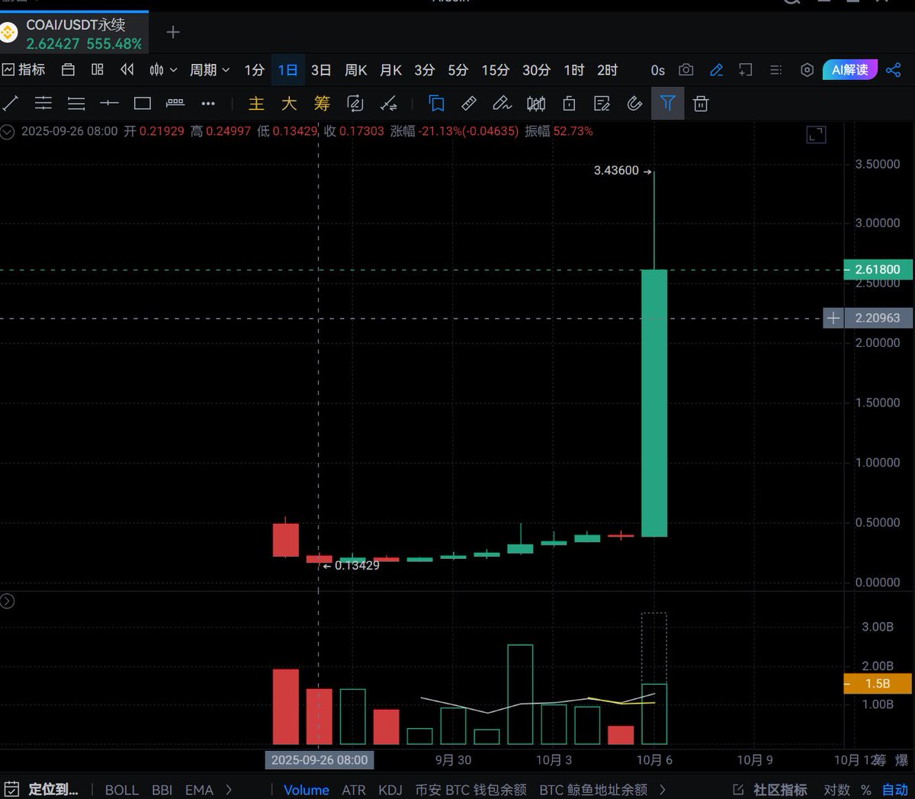Toggle the blue pencil drawing mode

(716, 70)
